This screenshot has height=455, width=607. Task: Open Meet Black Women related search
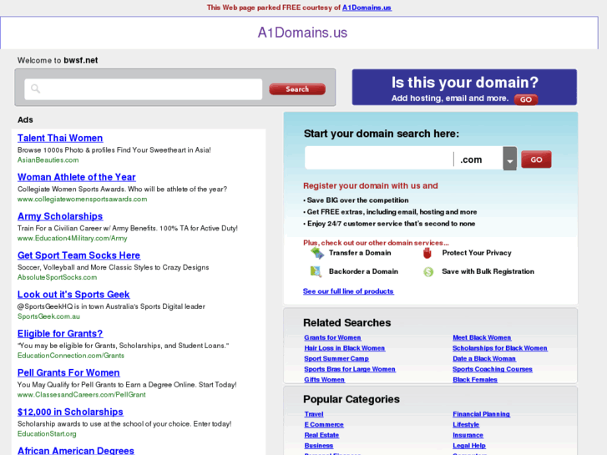coord(482,337)
